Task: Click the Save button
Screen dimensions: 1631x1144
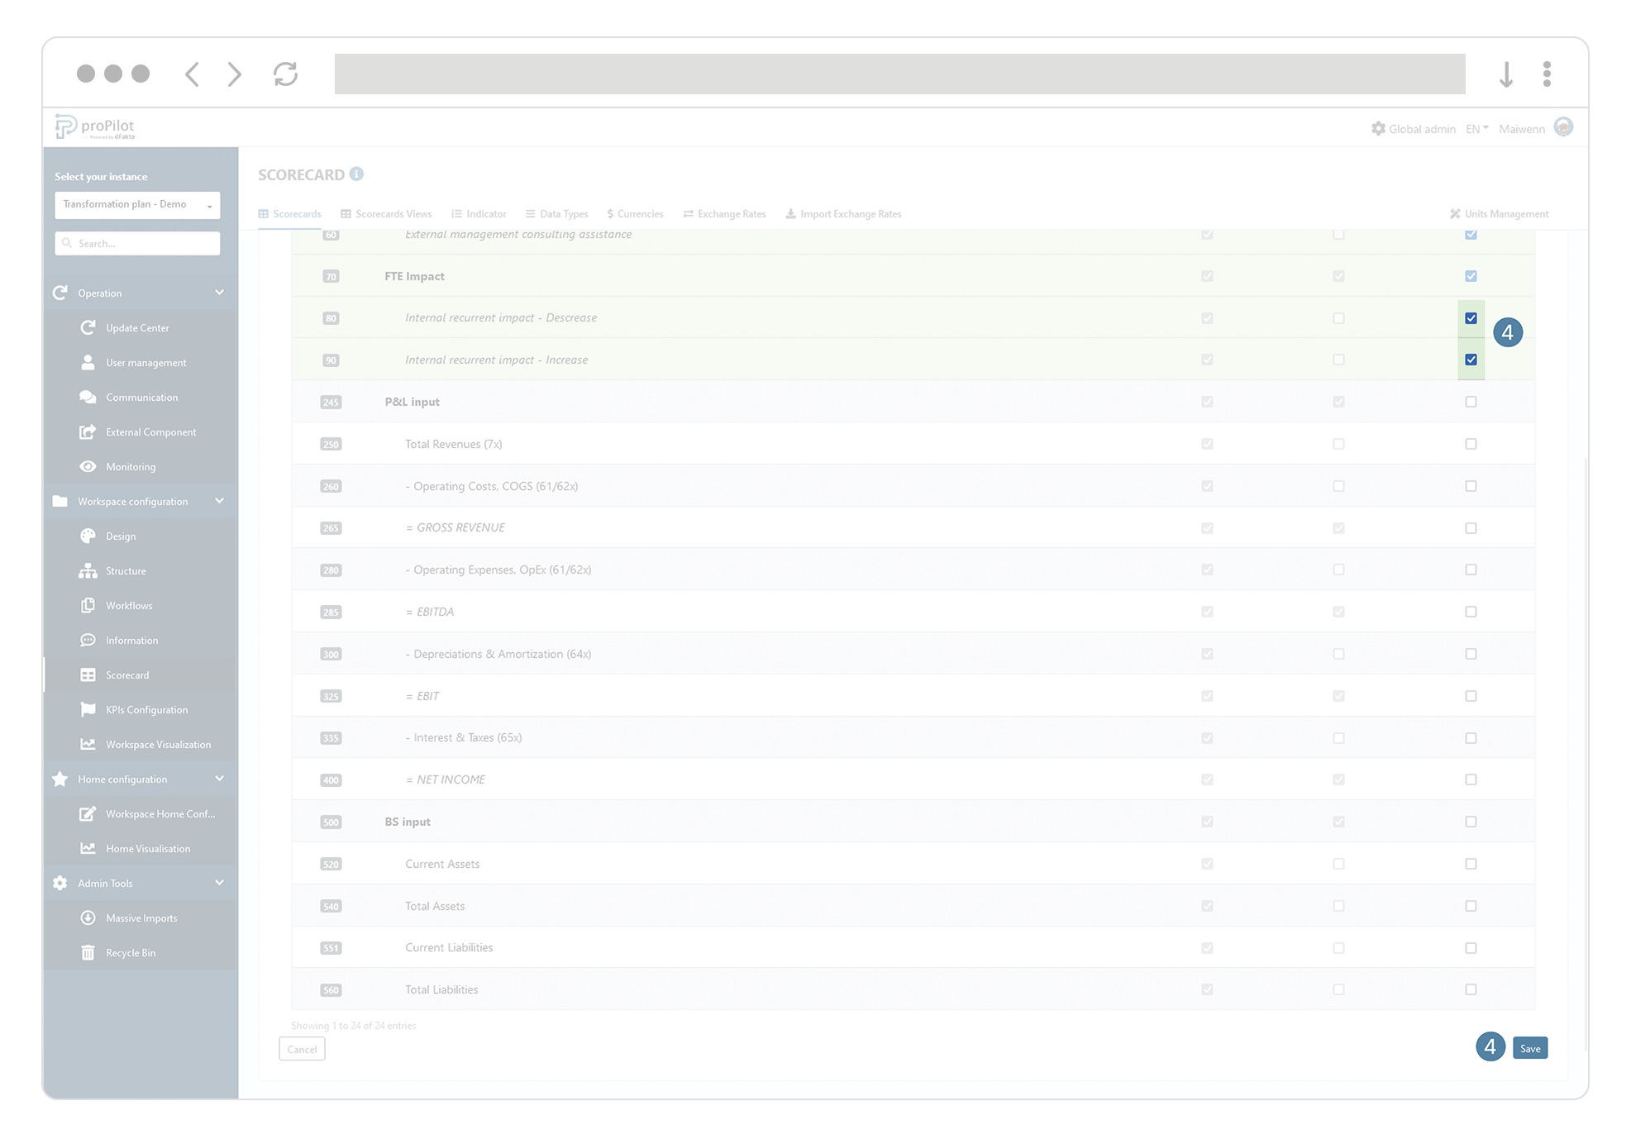Action: point(1530,1047)
